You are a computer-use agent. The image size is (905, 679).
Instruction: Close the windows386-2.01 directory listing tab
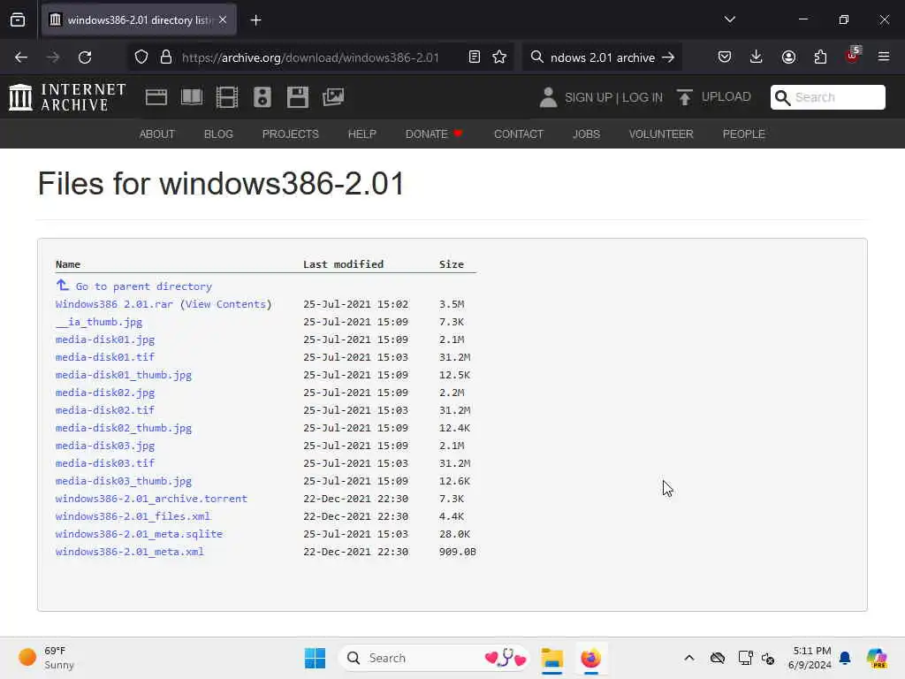pos(223,20)
